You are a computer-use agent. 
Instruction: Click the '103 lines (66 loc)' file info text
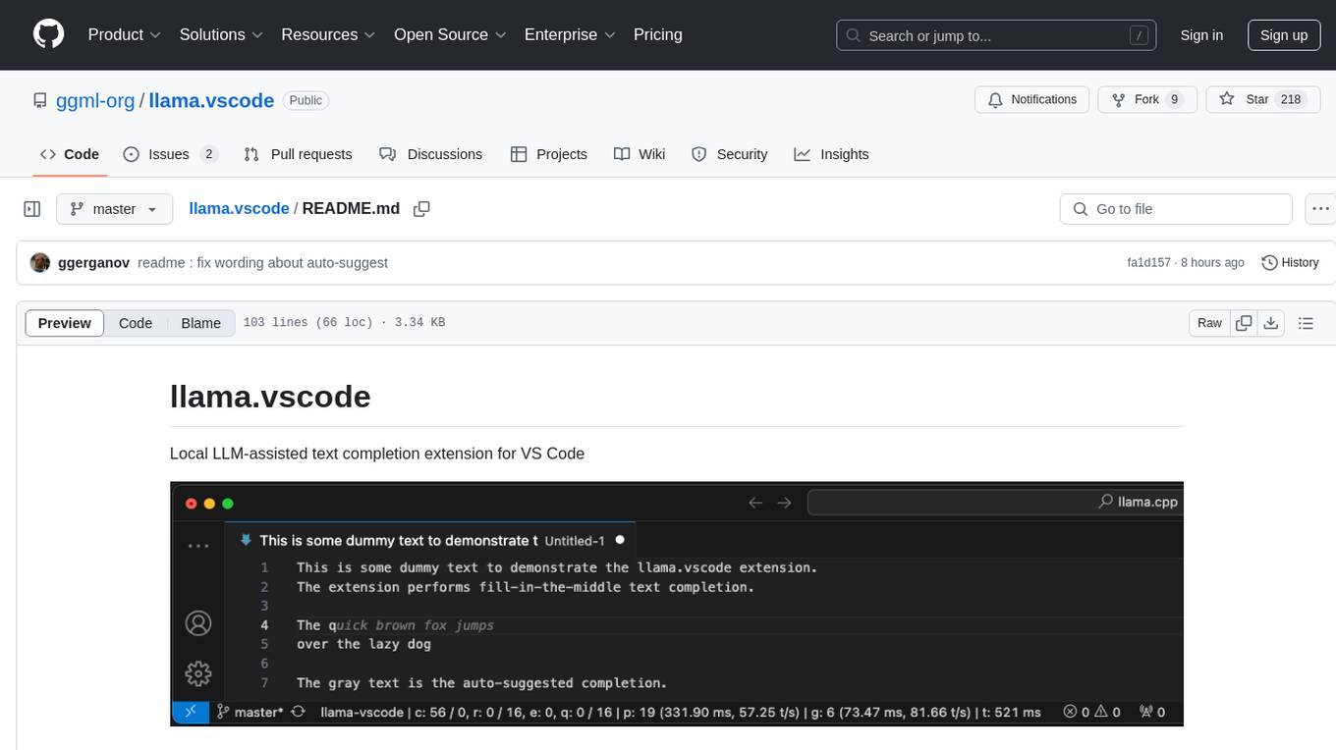coord(308,323)
